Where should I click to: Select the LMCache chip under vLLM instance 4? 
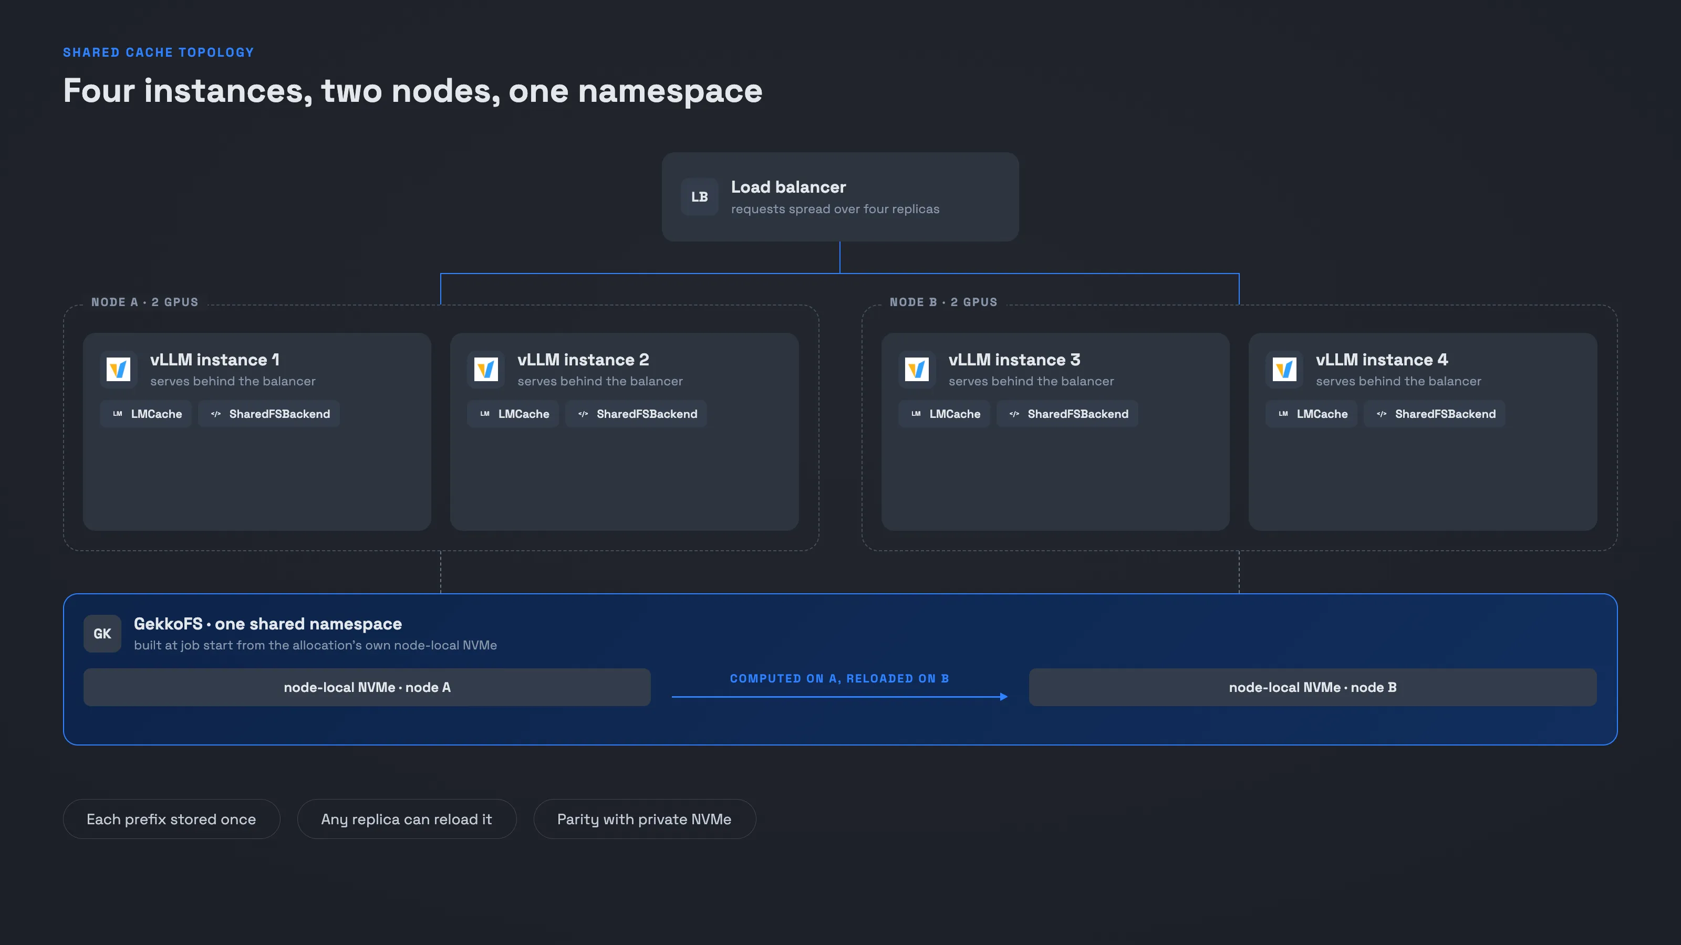point(1312,414)
